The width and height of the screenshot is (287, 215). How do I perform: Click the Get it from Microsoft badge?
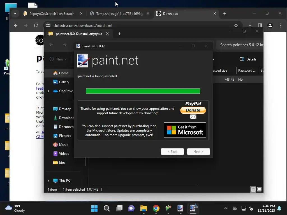point(185,130)
